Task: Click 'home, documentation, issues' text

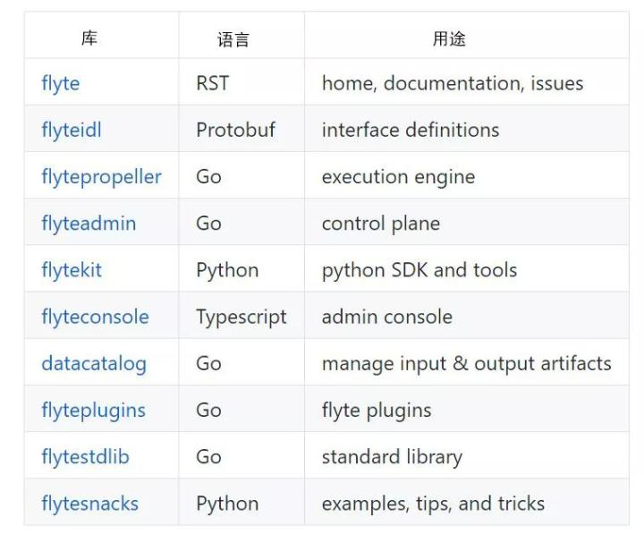Action: tap(453, 84)
